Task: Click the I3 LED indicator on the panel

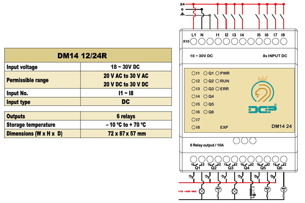Action: coord(194,89)
